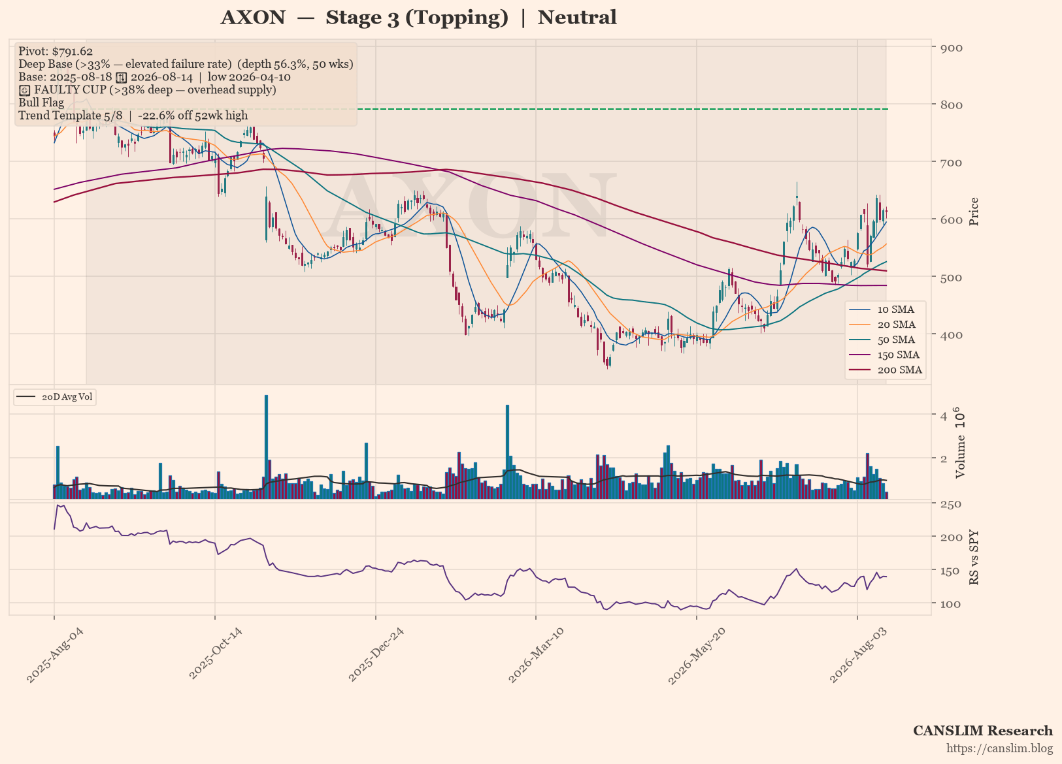Click the volume axis tick label 4
This screenshot has width=1062, height=764.
tap(944, 416)
